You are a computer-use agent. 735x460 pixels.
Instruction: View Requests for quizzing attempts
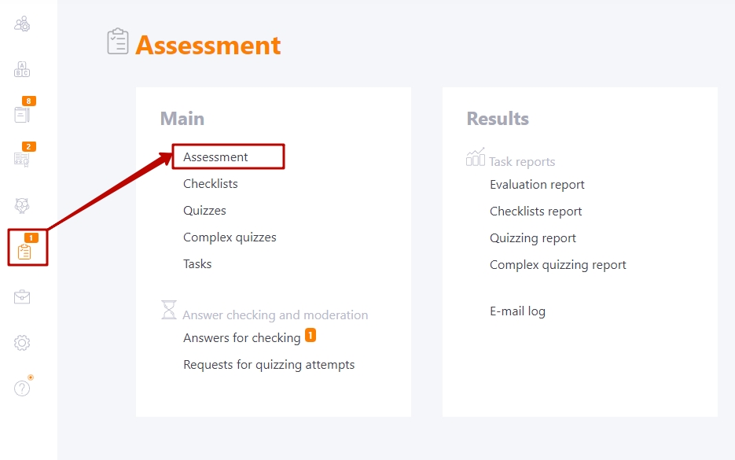point(269,365)
